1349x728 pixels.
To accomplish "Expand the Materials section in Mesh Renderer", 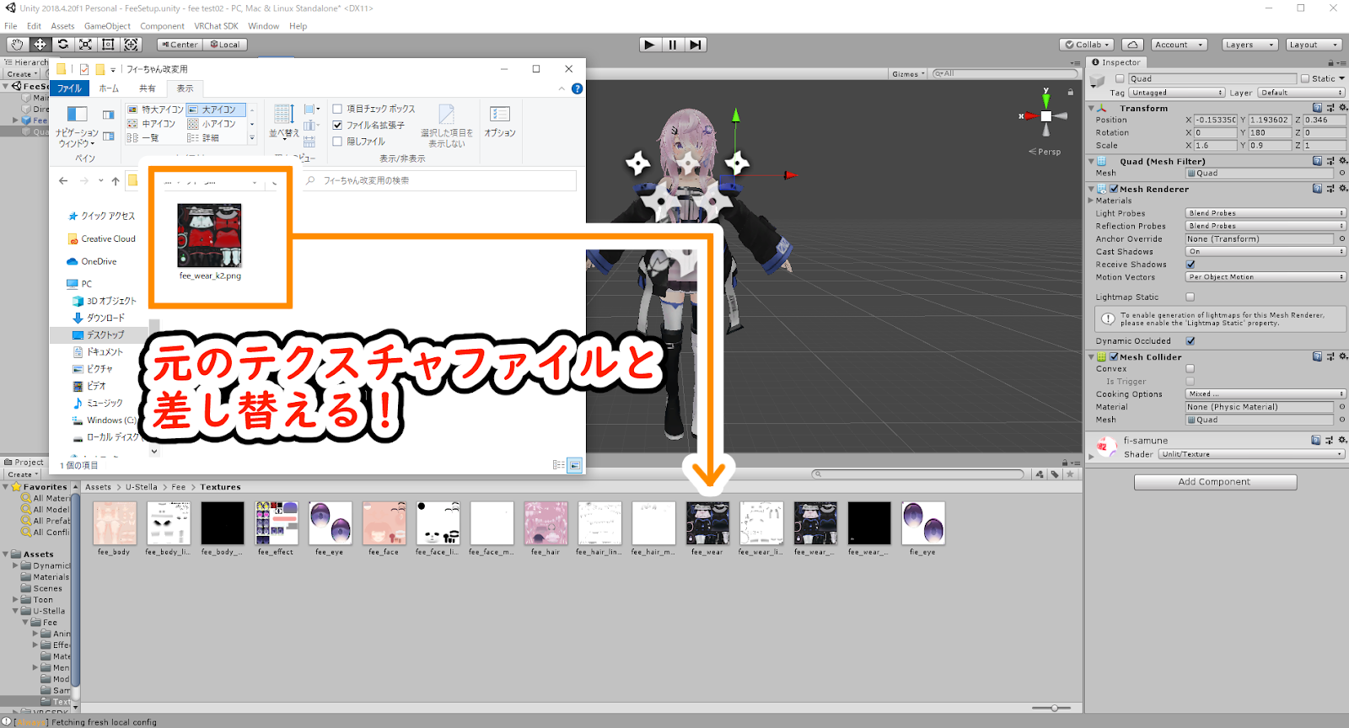I will tap(1091, 201).
